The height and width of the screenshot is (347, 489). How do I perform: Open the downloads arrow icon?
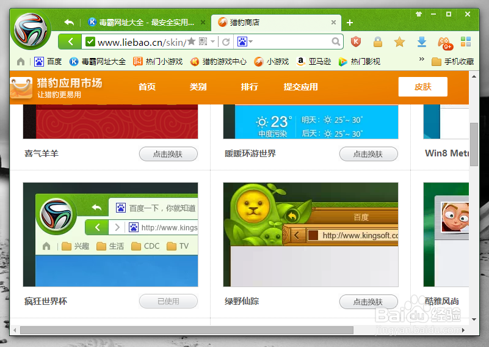tap(422, 42)
